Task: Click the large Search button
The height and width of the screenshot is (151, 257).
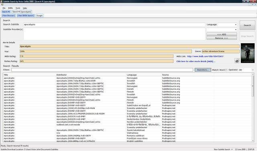Action: 247,25
